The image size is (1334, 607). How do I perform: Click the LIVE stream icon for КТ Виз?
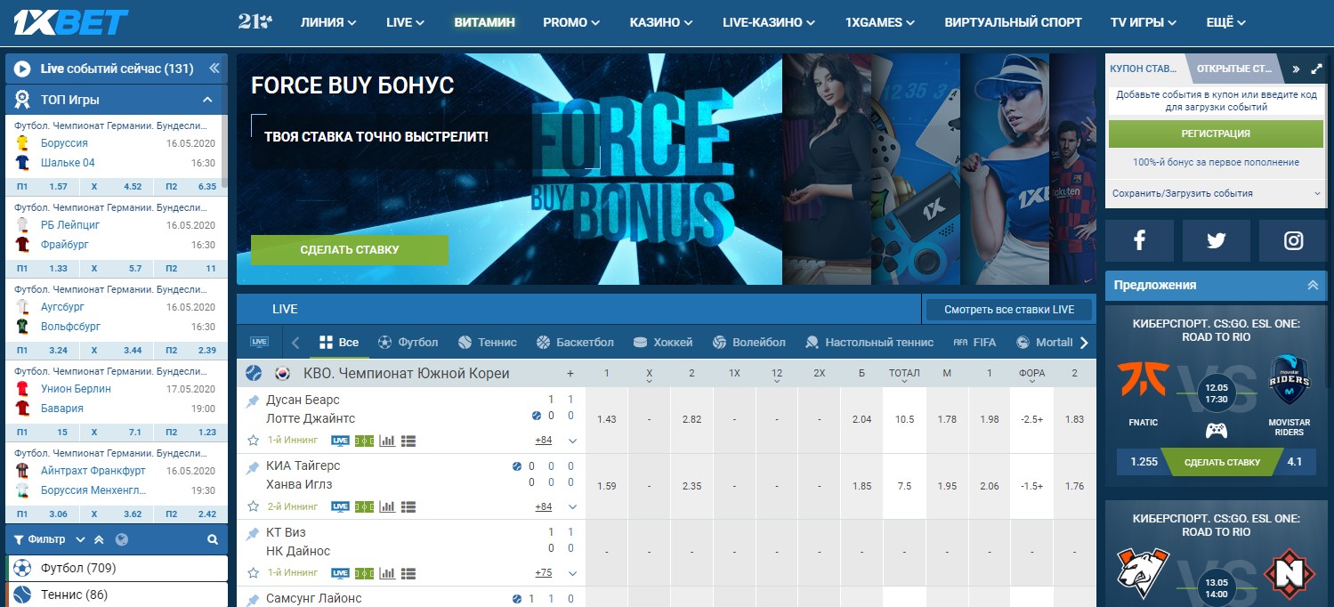[x=340, y=573]
